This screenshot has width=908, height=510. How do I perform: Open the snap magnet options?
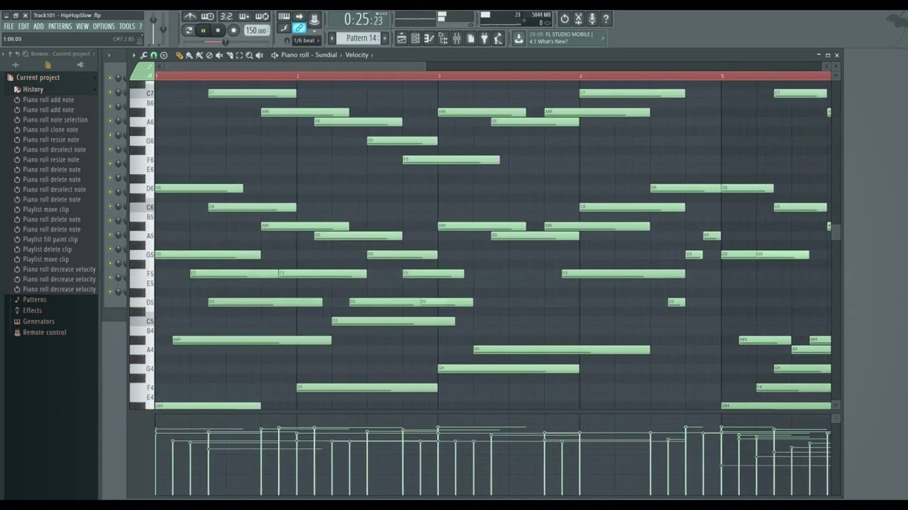[154, 55]
